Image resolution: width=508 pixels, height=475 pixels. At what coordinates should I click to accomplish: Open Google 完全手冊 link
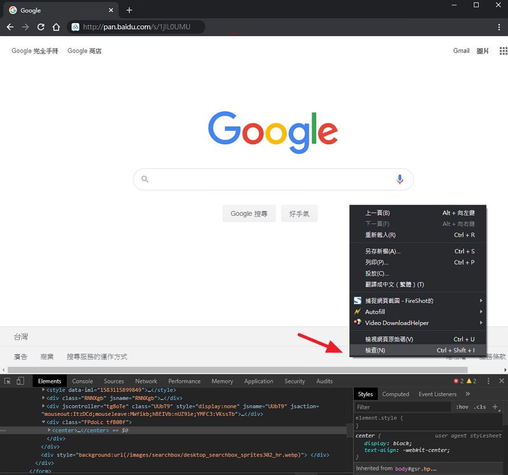(35, 51)
